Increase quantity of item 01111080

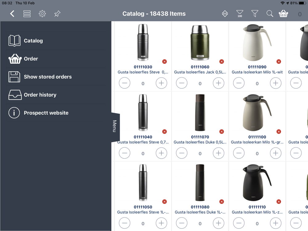pyautogui.click(x=218, y=223)
